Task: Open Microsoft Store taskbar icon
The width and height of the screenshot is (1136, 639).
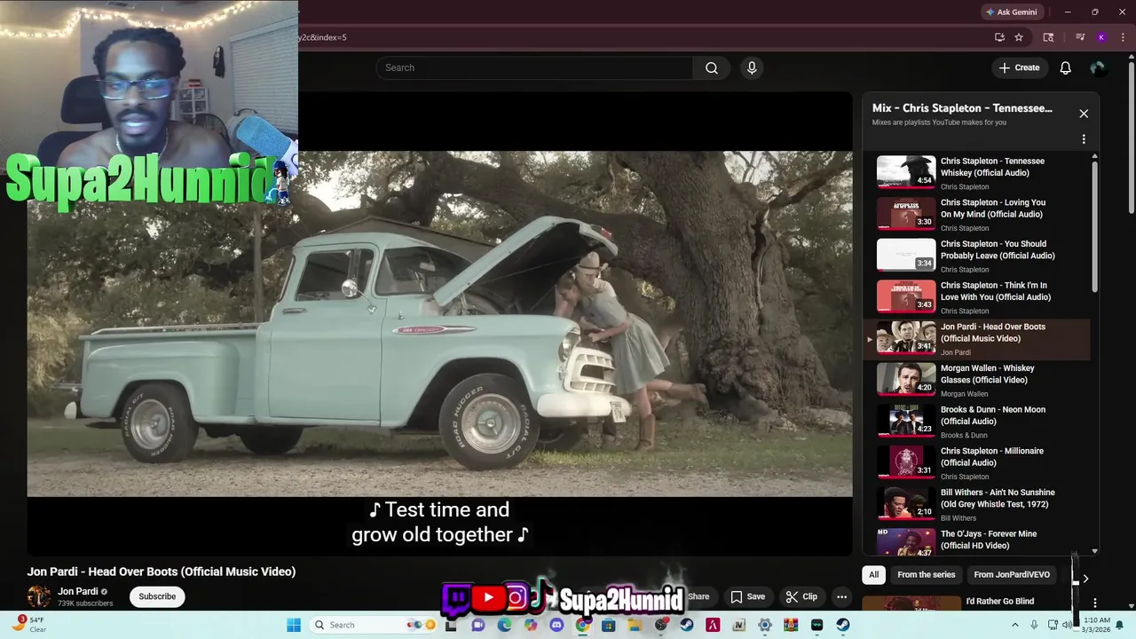Action: click(608, 625)
